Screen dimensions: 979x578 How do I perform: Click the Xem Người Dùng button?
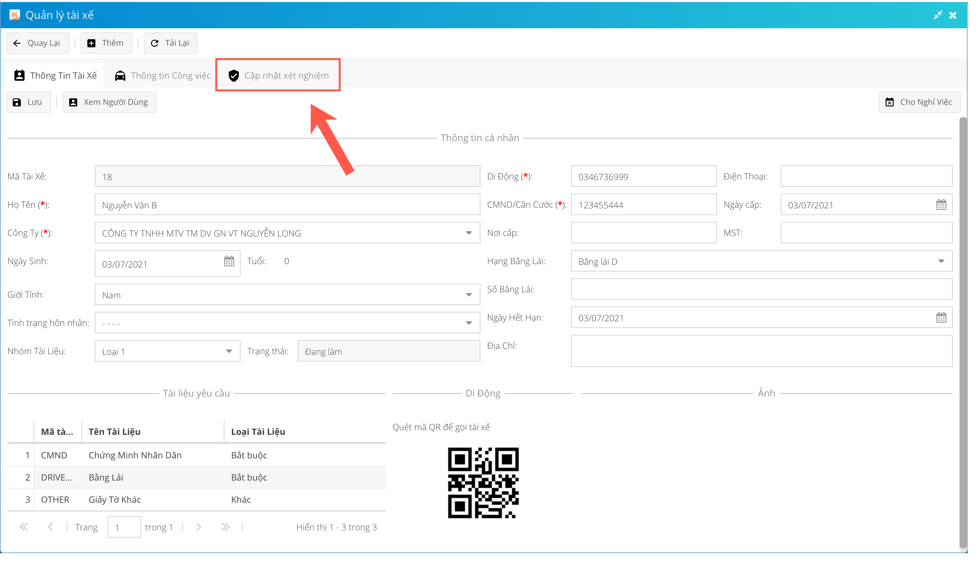click(x=110, y=102)
